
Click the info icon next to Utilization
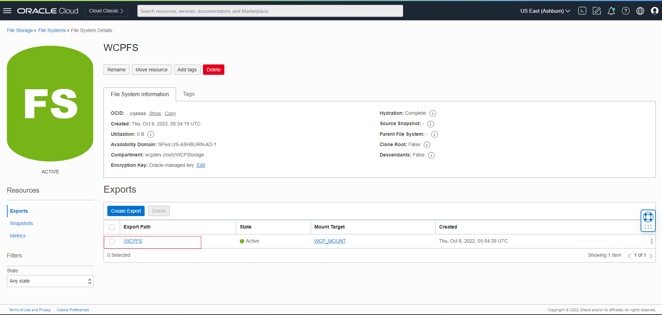tap(151, 134)
